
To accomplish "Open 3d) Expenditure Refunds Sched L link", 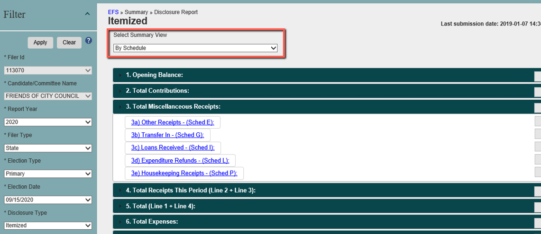I will point(180,160).
